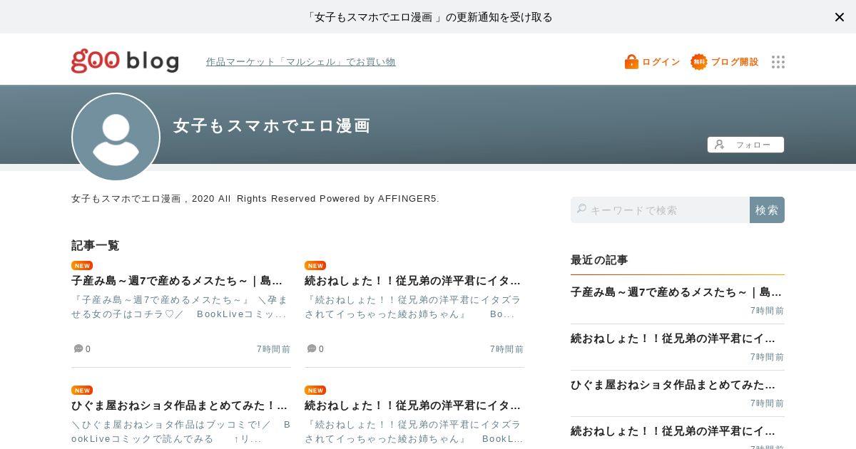The image size is (856, 449).
Task: Click NEW badge above 子産み島 article
Action: point(82,266)
